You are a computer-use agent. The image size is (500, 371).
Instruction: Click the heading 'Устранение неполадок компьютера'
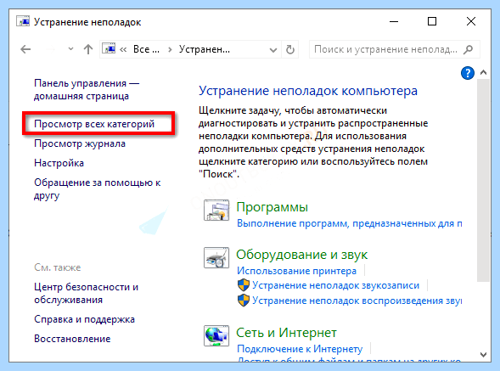coord(308,91)
